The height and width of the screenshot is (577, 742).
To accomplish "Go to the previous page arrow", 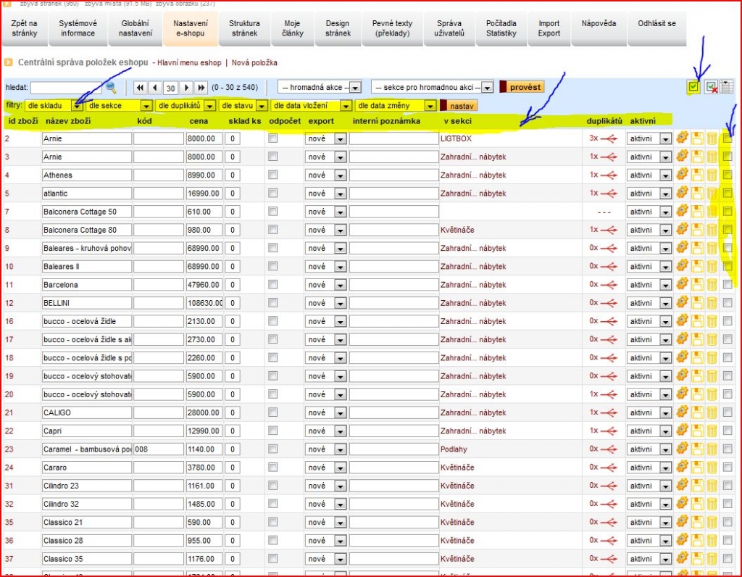I will point(155,88).
